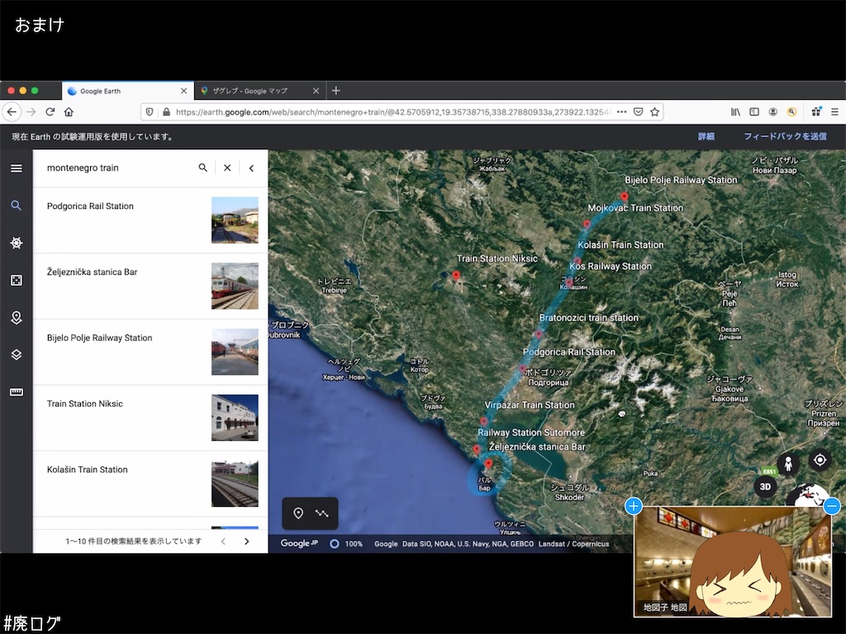Image resolution: width=846 pixels, height=634 pixels.
Task: Click the magnifier in the search box
Action: tap(203, 168)
